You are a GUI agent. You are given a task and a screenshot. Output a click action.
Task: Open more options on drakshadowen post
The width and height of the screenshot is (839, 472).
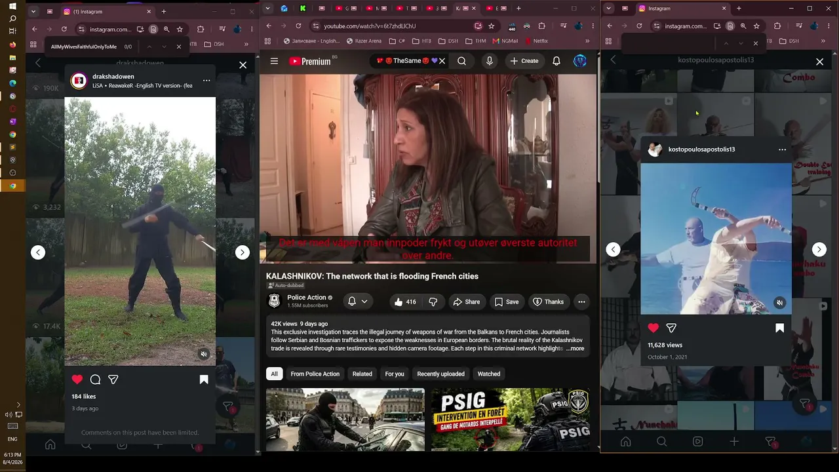[x=206, y=81]
